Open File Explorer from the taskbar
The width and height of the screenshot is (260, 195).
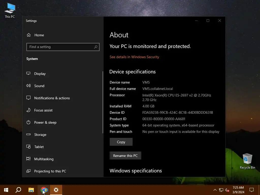click(x=31, y=190)
